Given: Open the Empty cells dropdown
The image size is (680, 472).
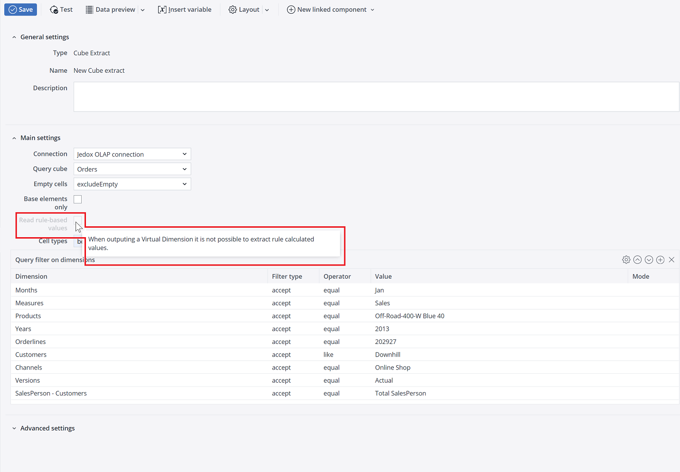Looking at the screenshot, I should coord(132,184).
